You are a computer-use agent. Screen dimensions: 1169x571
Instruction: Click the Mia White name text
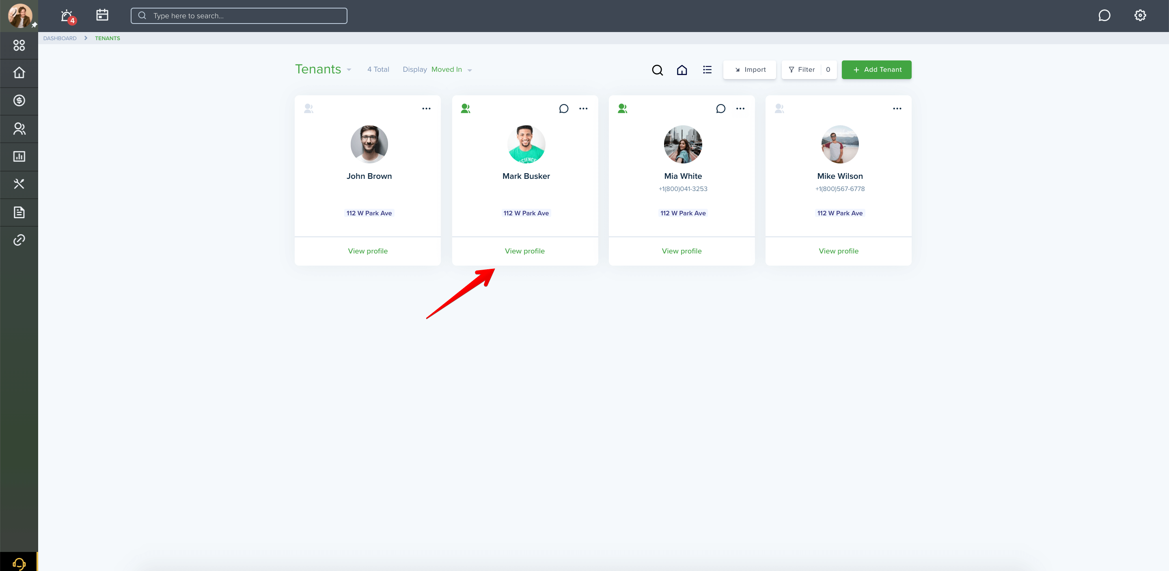[x=683, y=176]
